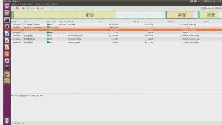Viewport: 222px width, 125px height.
Task: Click the small green sda1 block in the disk map
Action: point(12,15)
